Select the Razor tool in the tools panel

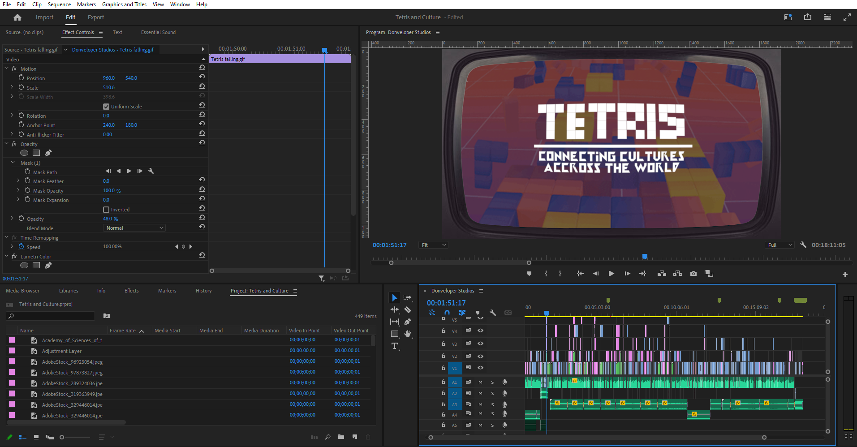[408, 310]
